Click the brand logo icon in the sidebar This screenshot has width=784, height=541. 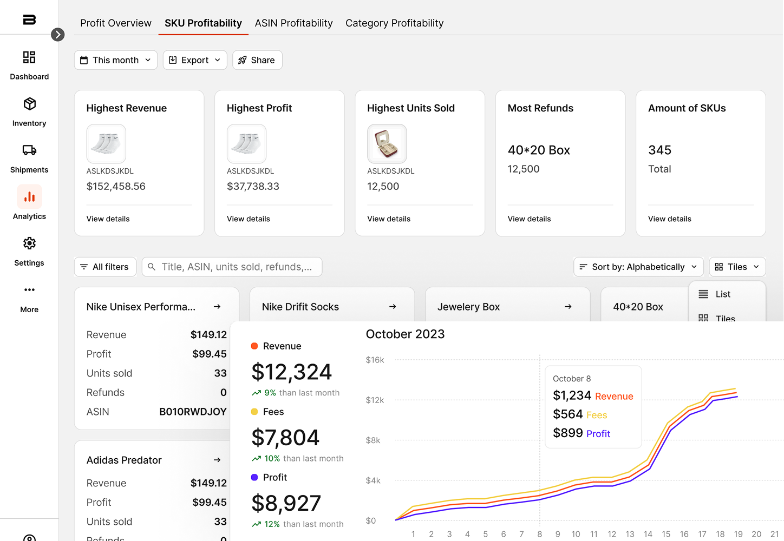tap(29, 19)
